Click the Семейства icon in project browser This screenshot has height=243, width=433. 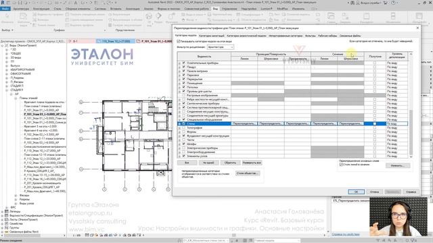[7, 223]
